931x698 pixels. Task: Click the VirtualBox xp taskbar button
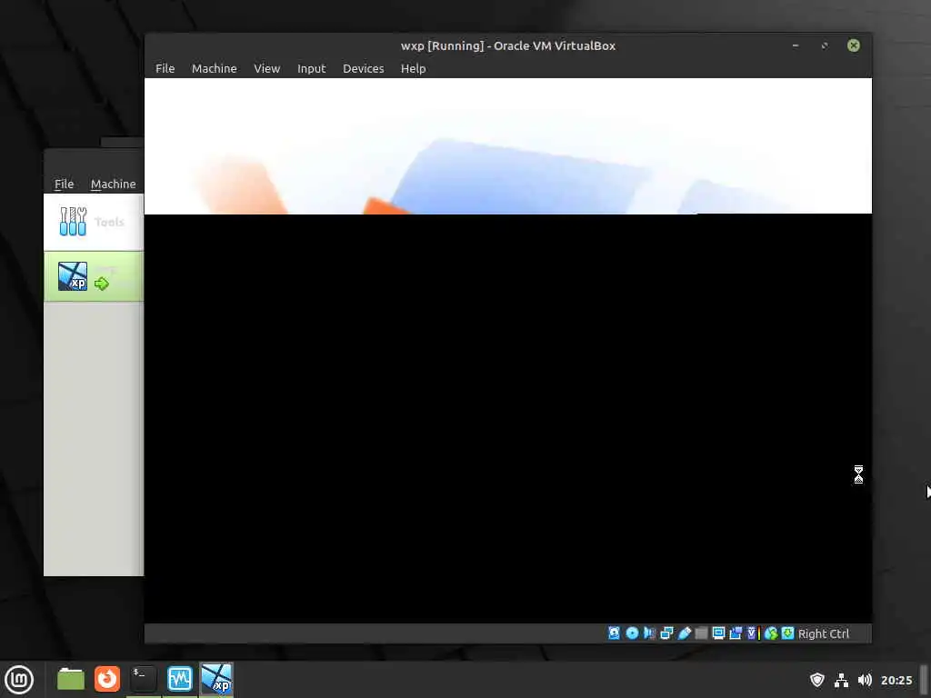pyautogui.click(x=216, y=679)
